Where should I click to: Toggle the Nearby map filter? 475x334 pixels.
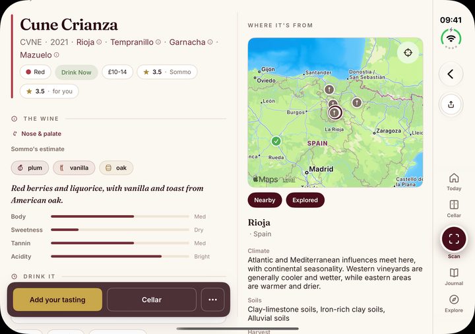click(265, 200)
